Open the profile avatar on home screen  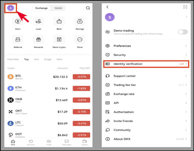[11, 8]
